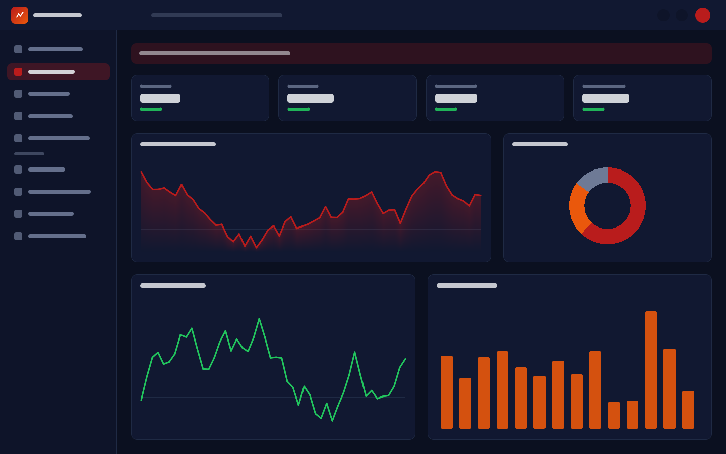The height and width of the screenshot is (454, 726).
Task: Click the green line chart's title bar
Action: pyautogui.click(x=173, y=286)
